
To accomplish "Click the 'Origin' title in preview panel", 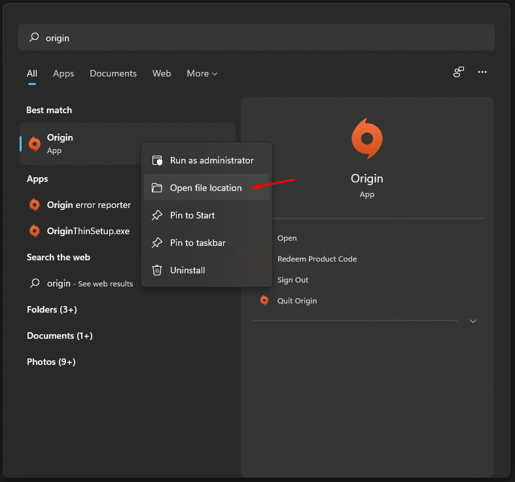I will click(x=367, y=179).
